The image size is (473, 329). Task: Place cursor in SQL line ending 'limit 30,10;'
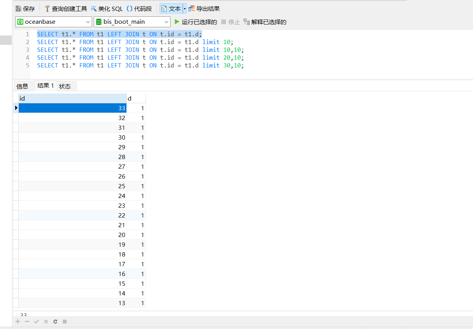[x=140, y=65]
